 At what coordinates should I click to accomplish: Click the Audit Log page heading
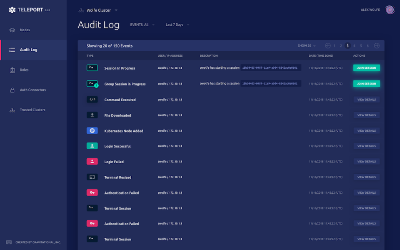[98, 25]
